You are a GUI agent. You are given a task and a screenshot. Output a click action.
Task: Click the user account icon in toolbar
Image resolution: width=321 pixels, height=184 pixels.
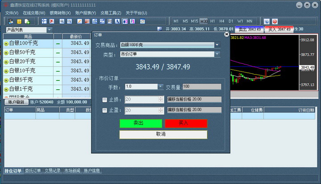[10, 21]
